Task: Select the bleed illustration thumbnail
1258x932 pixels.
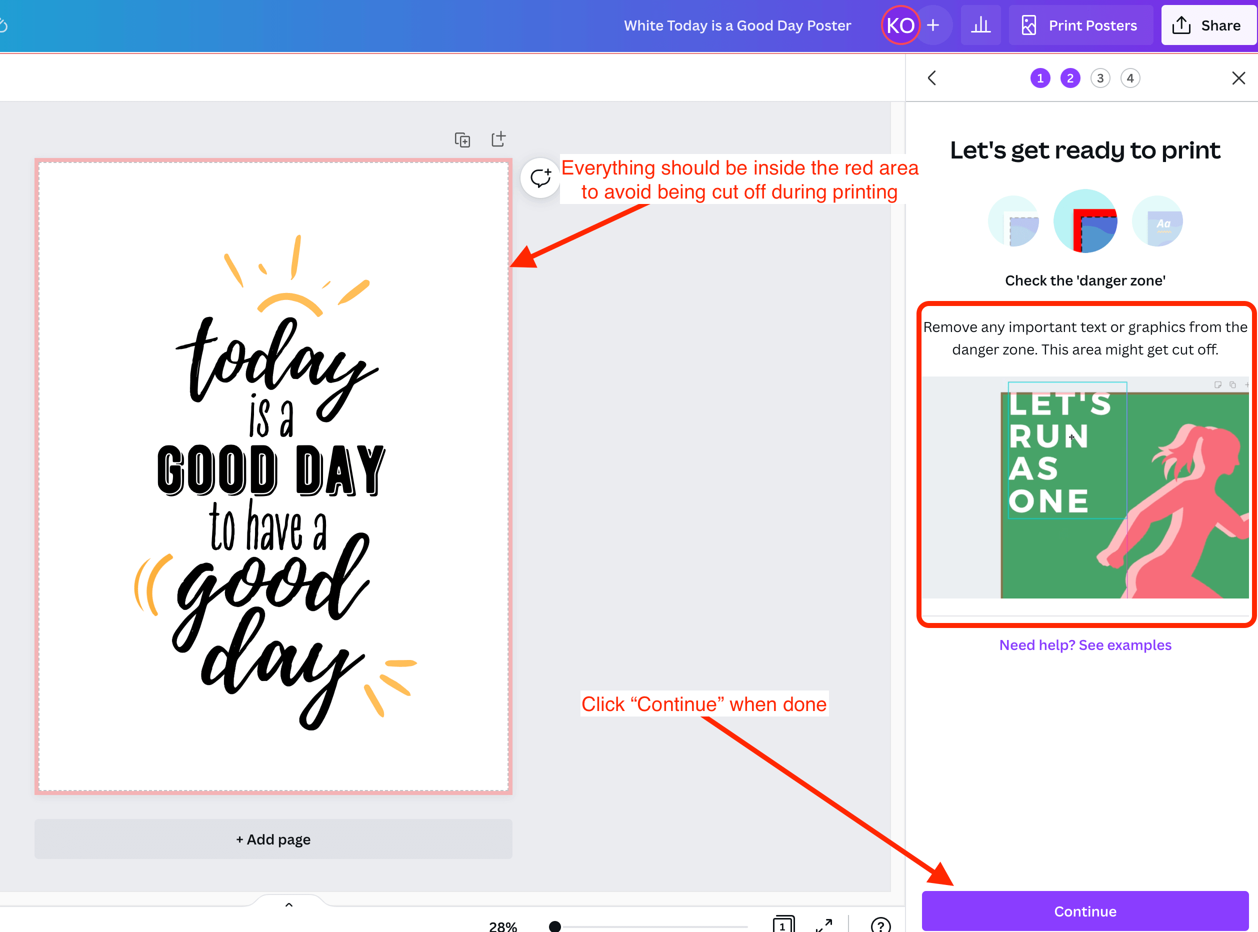Action: click(x=1013, y=221)
